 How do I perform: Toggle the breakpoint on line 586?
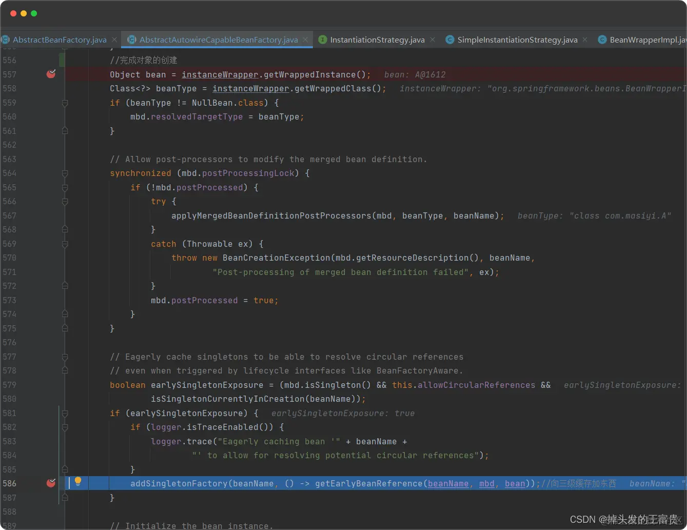[x=51, y=483]
